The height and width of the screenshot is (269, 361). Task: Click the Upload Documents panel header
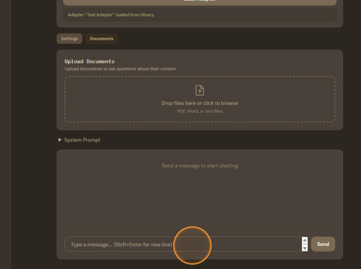[x=89, y=61]
